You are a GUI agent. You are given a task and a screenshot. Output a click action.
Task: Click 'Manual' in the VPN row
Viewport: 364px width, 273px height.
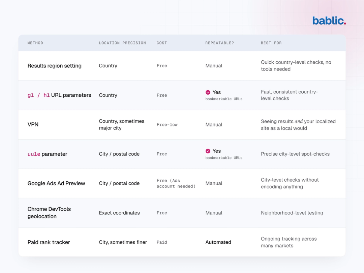click(x=214, y=125)
